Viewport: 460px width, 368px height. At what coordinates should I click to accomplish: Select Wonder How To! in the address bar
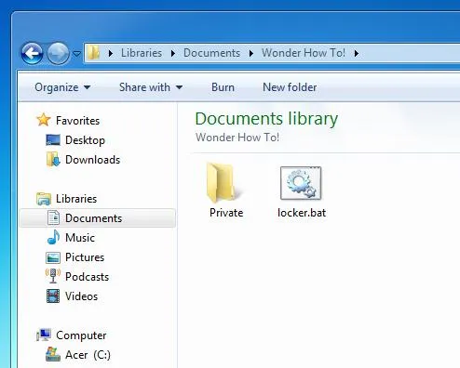(x=304, y=53)
